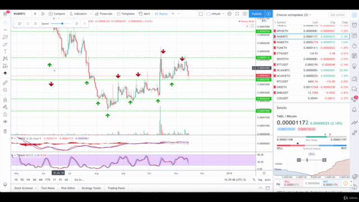This screenshot has height=202, width=359.
Task: Select the crosshair cursor tool
Action: 5,22
